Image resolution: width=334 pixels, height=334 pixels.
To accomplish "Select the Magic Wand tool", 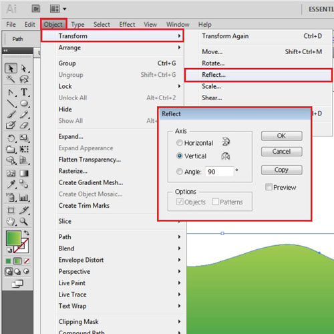I will pyautogui.click(x=11, y=79).
